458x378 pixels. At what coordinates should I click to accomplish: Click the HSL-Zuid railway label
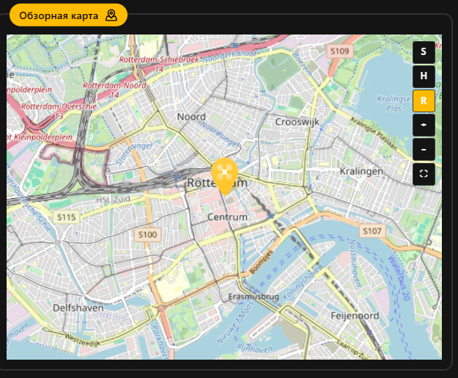coord(114,200)
